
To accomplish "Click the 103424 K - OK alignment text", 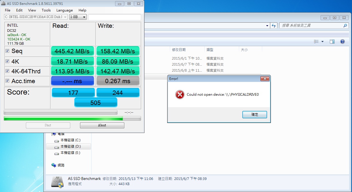I will [x=19, y=39].
